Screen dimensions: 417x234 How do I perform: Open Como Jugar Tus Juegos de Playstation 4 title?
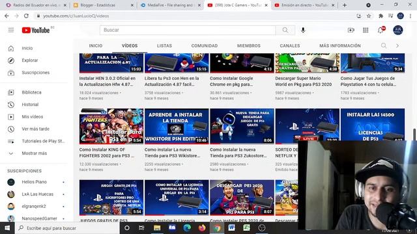[x=368, y=81]
